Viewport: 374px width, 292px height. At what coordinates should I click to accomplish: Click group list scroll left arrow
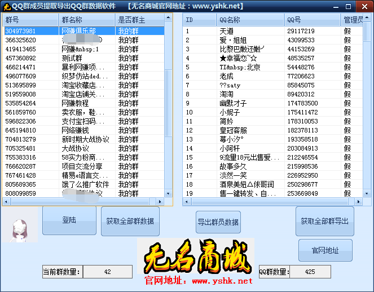coord(6,202)
